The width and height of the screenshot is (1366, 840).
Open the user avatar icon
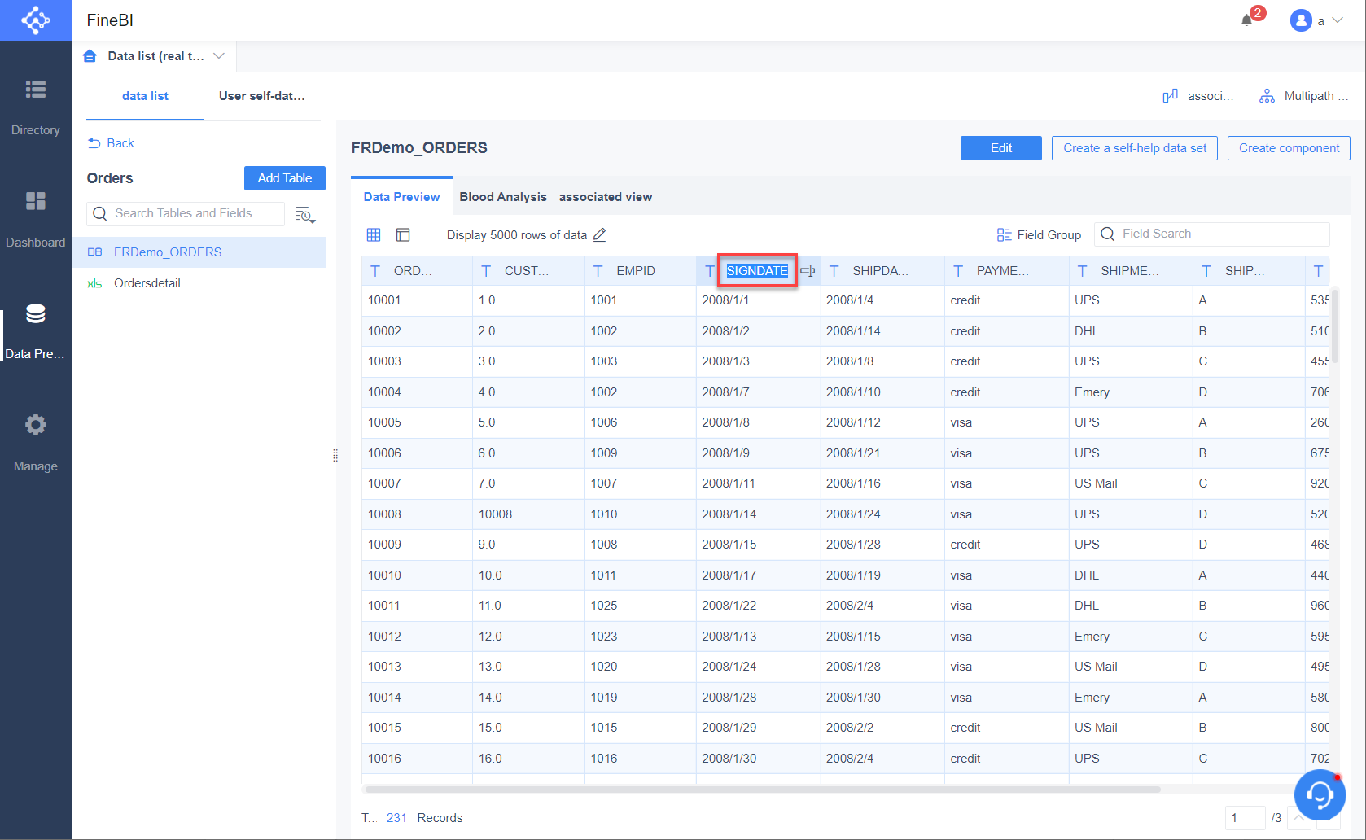(1301, 20)
